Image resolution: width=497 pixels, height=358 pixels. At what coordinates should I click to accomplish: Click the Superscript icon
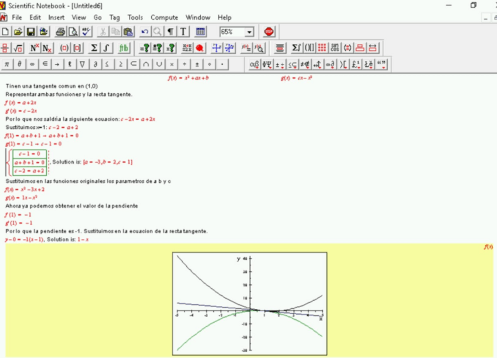34,48
